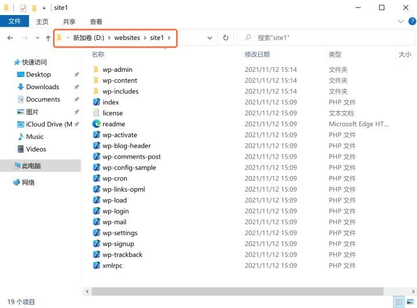Click the license text document icon
Image resolution: width=417 pixels, height=308 pixels.
pos(96,113)
